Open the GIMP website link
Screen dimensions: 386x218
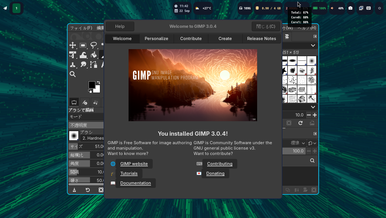pos(134,164)
